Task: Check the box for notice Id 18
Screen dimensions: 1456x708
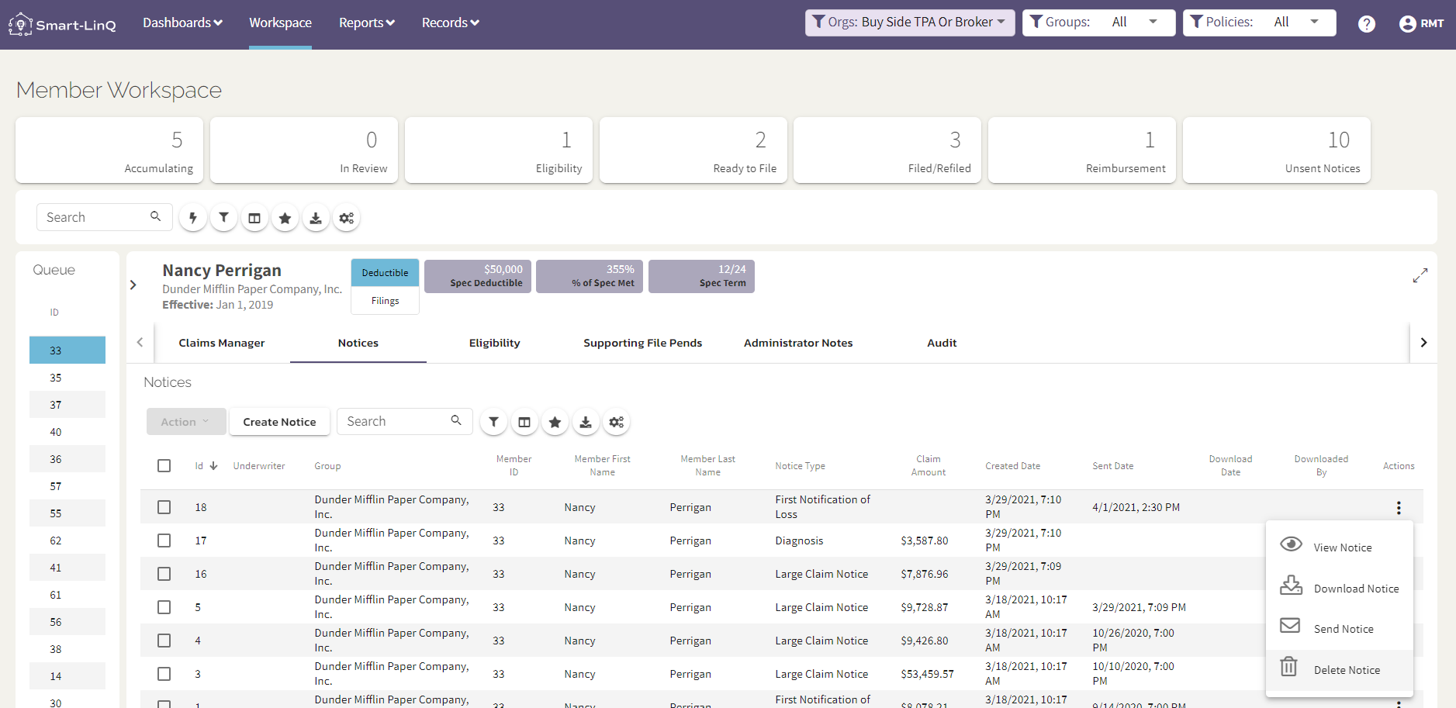Action: (164, 507)
